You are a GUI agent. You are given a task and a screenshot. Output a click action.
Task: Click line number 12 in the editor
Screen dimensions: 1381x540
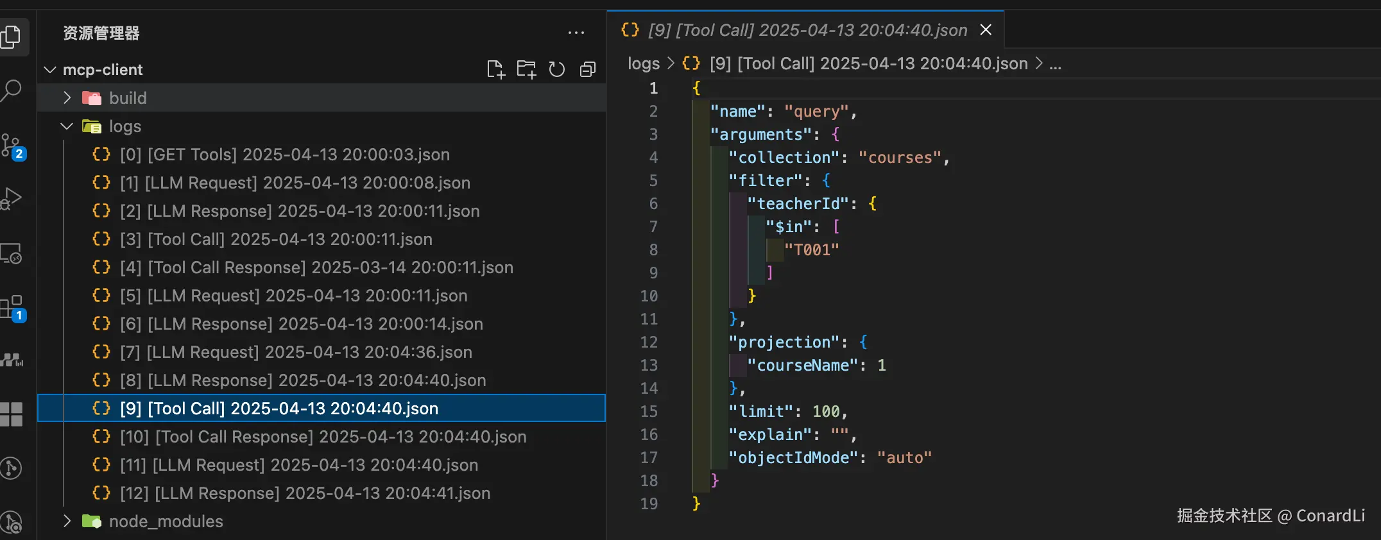tap(649, 342)
